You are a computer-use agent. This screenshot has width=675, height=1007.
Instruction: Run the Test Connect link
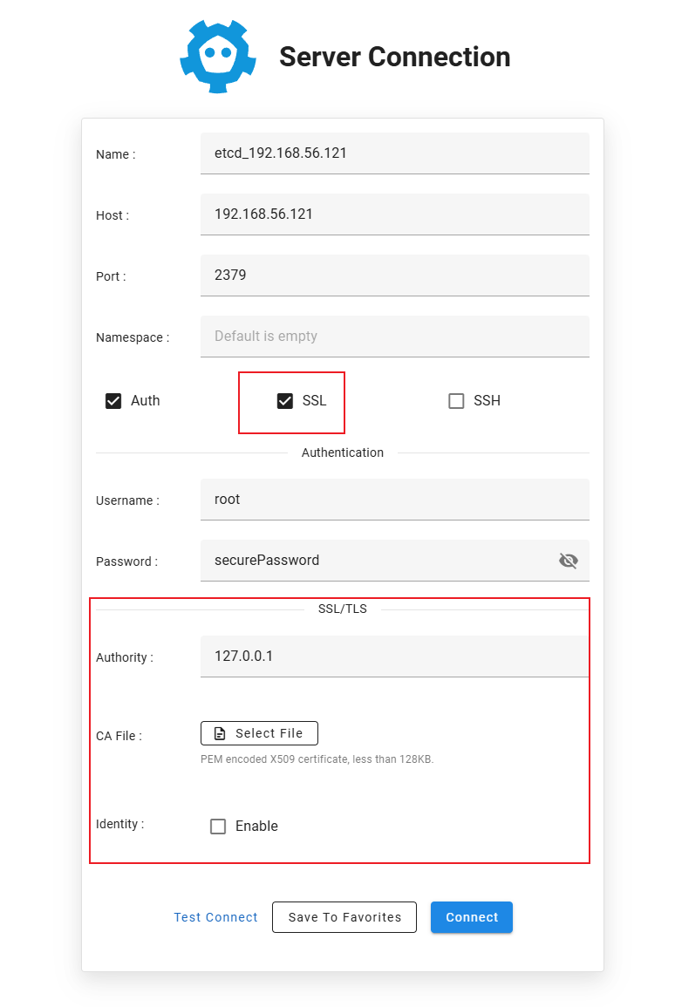215,917
